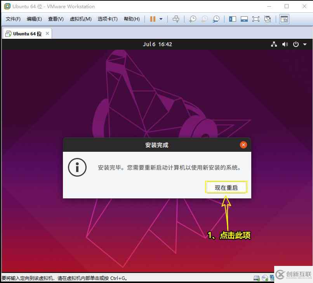This screenshot has height=283, width=313.
Task: Open the Ubuntu clock Jul 6 16:42
Action: (157, 44)
